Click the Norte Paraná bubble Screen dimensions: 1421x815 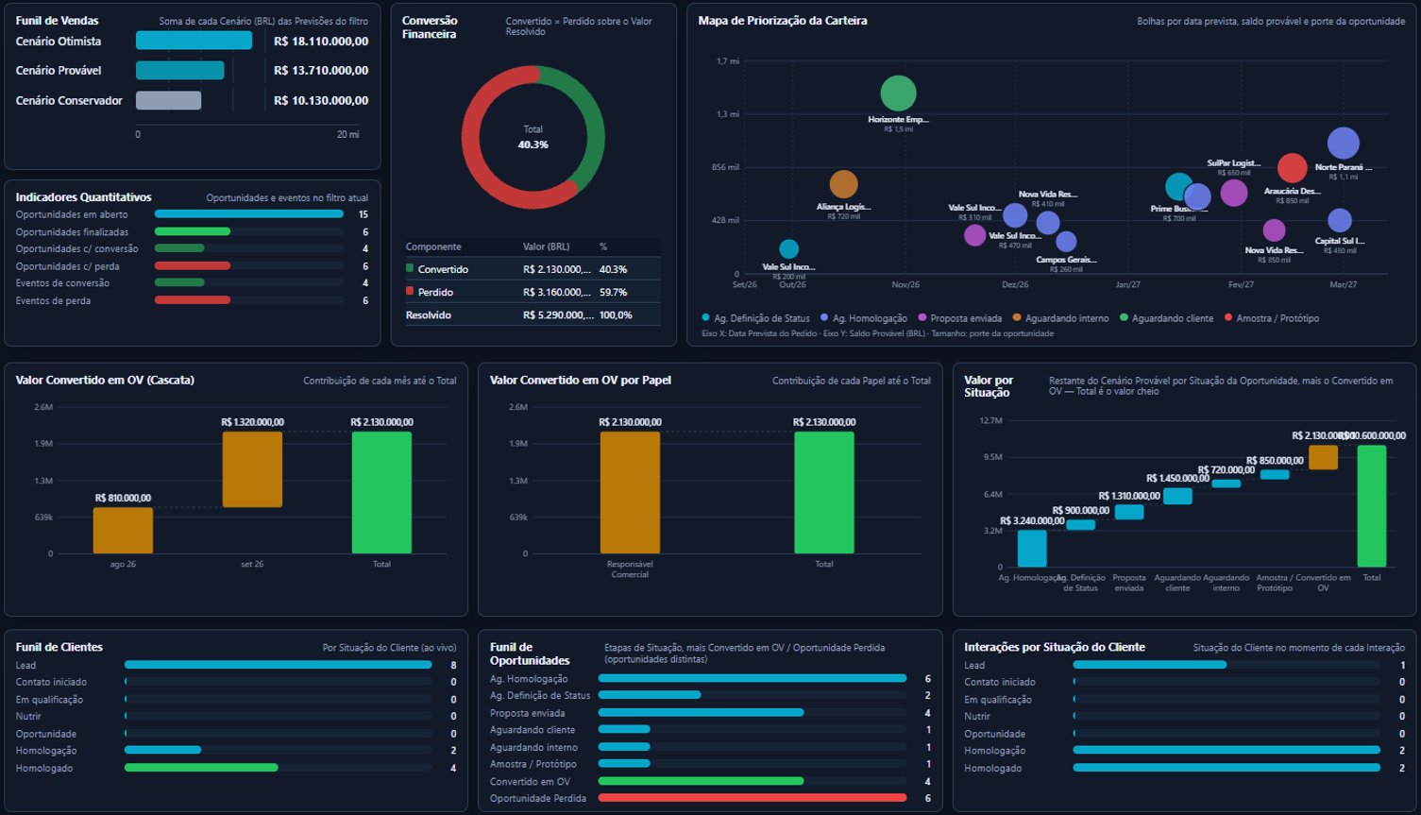[x=1343, y=144]
